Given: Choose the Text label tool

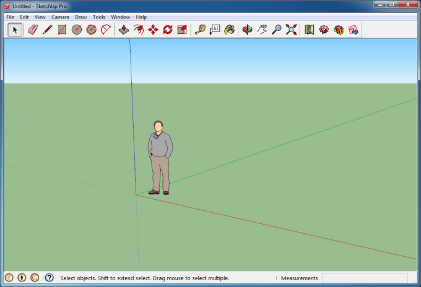Looking at the screenshot, I should point(215,30).
